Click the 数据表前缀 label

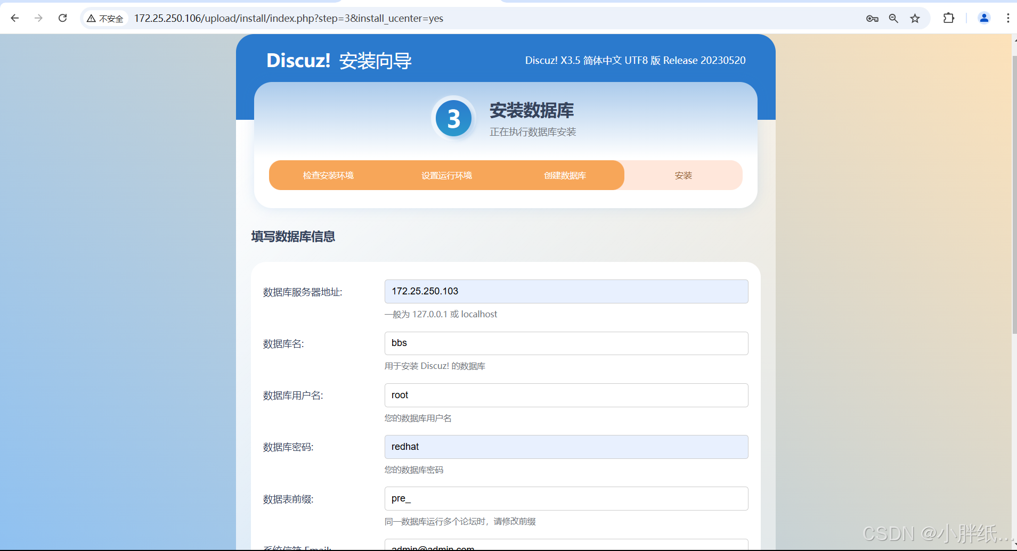pos(288,499)
